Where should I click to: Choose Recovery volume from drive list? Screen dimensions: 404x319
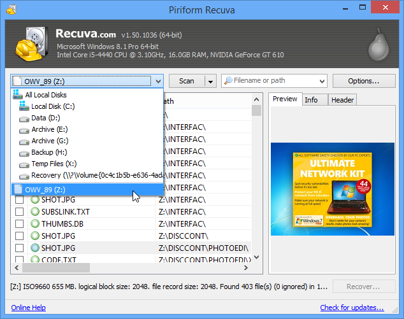(87, 175)
